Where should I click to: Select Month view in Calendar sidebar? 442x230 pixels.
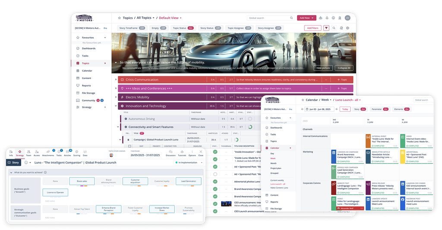point(273,163)
